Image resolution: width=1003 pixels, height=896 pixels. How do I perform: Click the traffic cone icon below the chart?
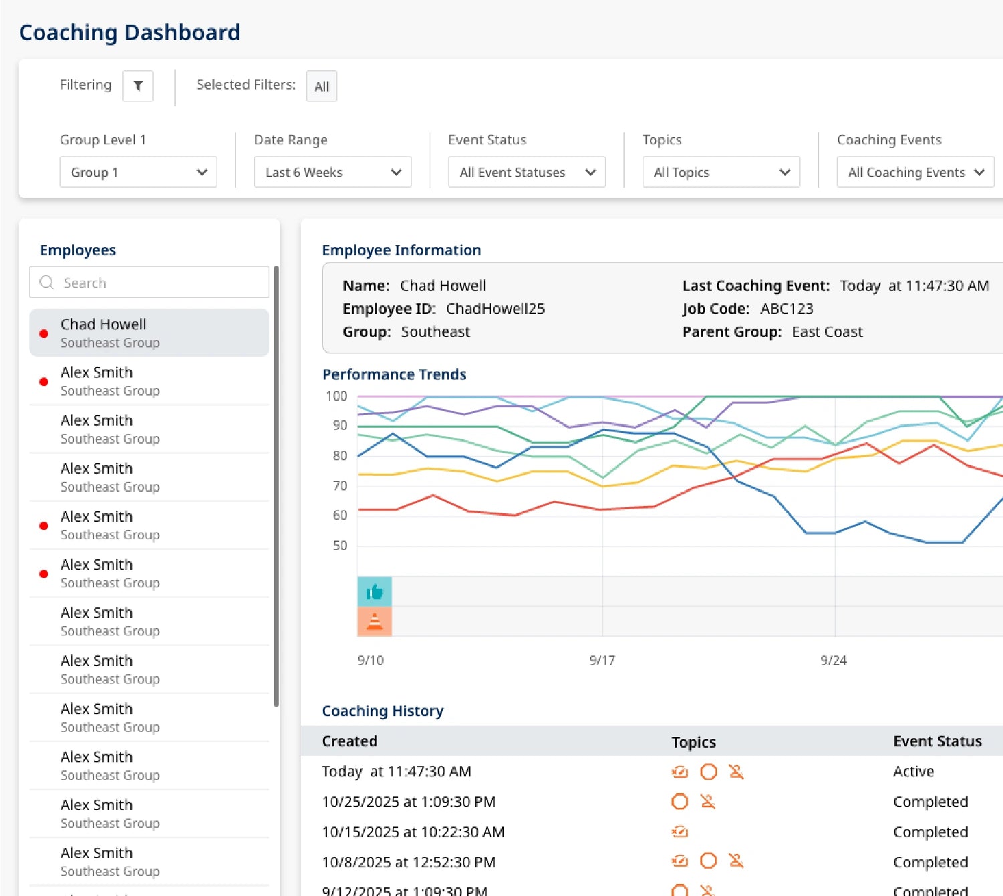(375, 621)
